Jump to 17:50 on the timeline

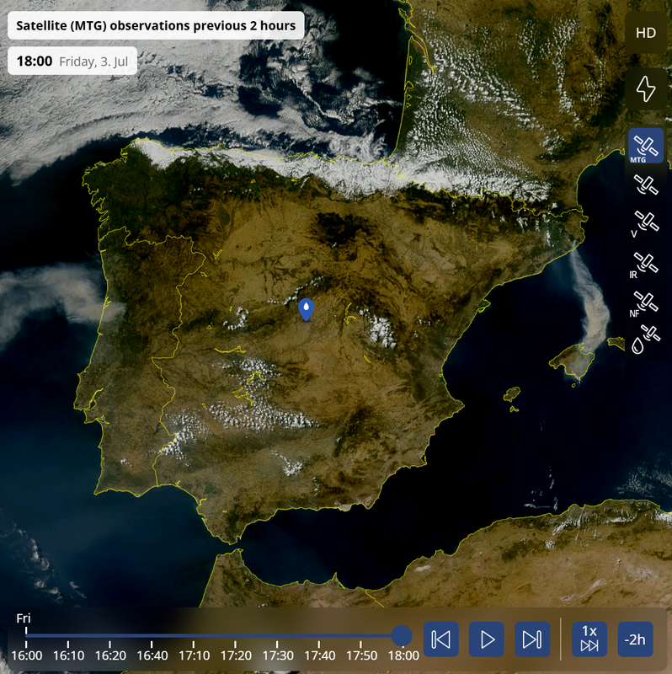tap(361, 655)
